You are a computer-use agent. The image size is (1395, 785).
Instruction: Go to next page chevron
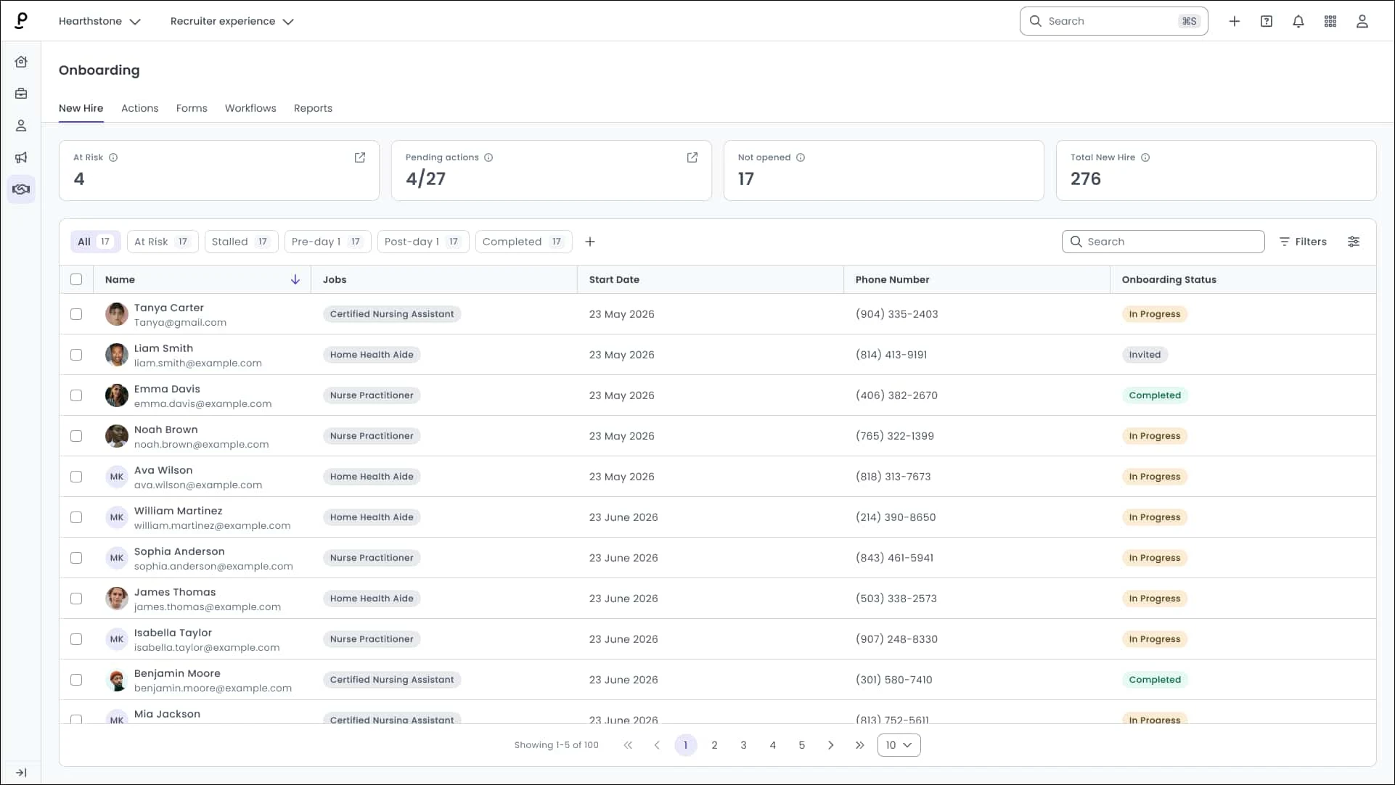click(x=831, y=745)
